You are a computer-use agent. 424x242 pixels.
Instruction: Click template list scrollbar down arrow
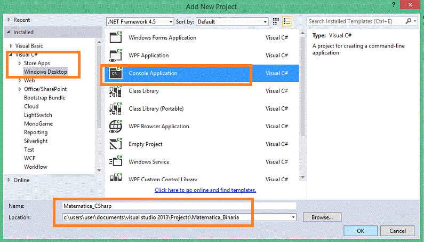click(302, 177)
